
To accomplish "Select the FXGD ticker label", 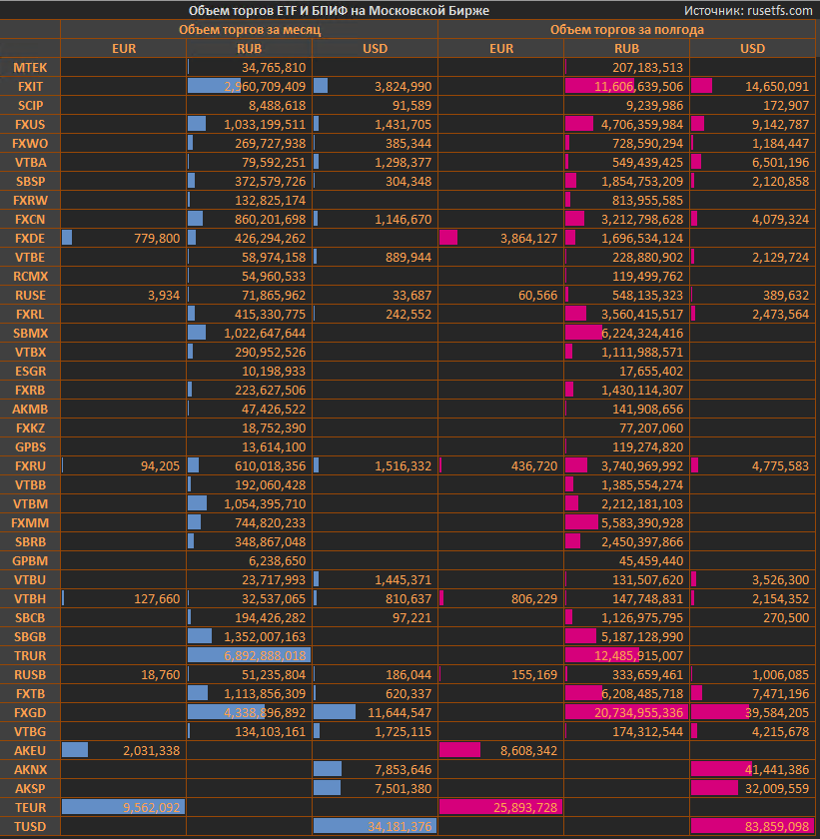I will (x=30, y=713).
